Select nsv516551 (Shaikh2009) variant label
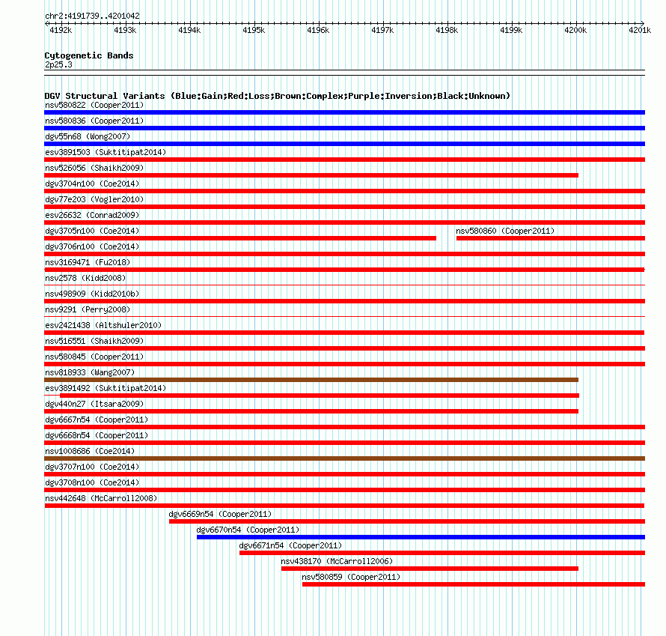666x636 pixels. pyautogui.click(x=94, y=341)
